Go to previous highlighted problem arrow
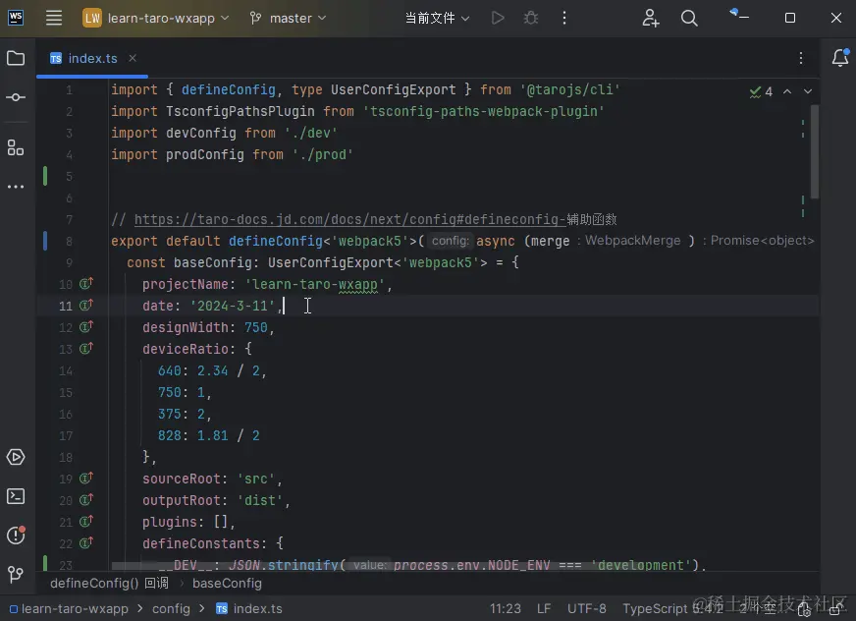Image resolution: width=856 pixels, height=621 pixels. coord(787,91)
